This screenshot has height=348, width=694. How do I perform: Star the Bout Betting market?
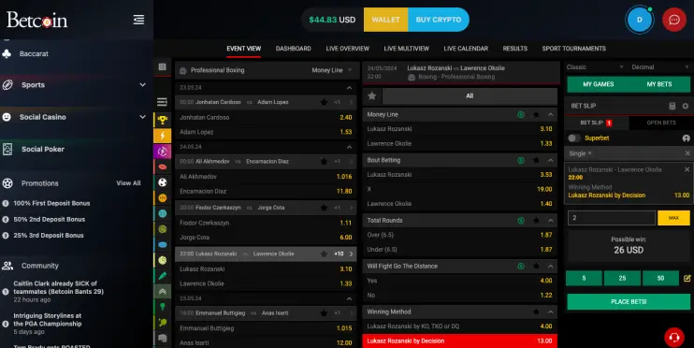[x=536, y=160]
